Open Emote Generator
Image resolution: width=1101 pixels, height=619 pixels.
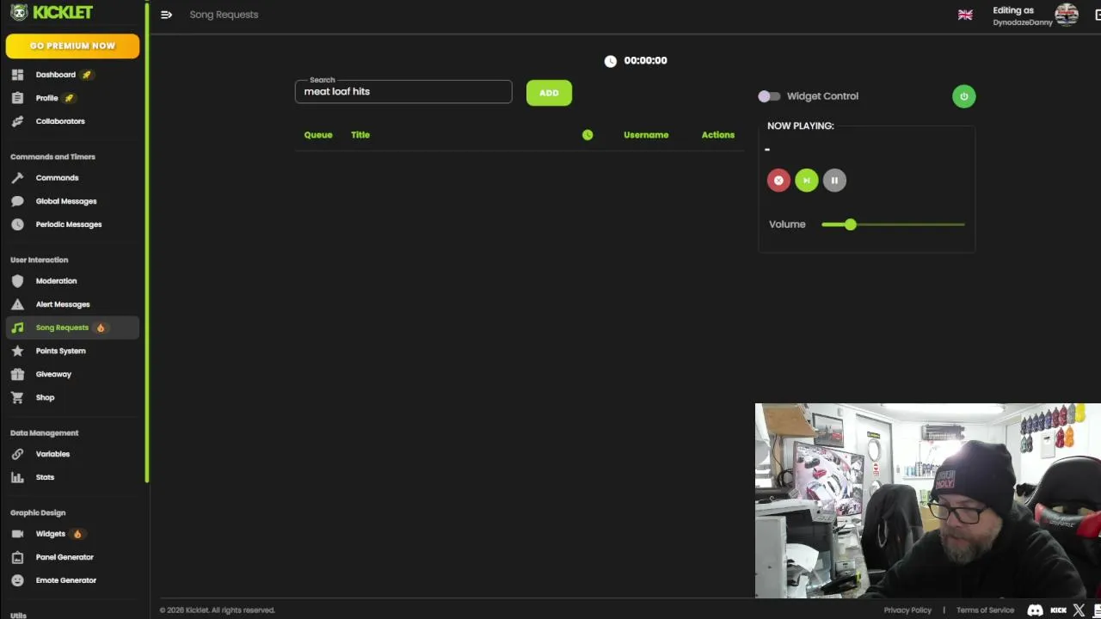[65, 580]
